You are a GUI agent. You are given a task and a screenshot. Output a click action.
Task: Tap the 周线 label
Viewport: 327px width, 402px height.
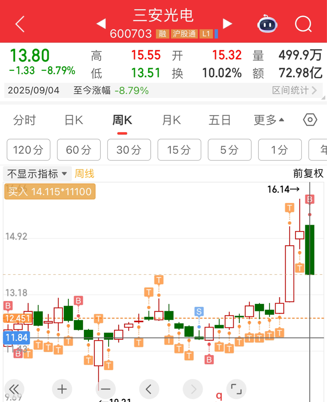[x=85, y=174]
